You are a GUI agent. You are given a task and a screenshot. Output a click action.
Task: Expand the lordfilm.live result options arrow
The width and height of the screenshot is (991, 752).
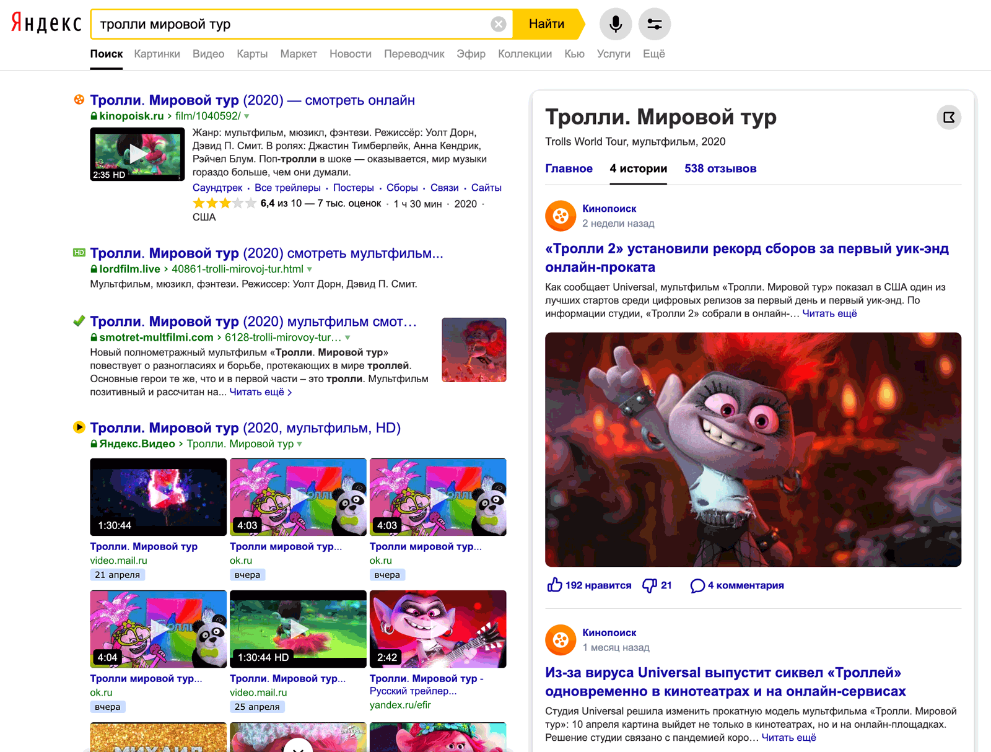point(310,269)
